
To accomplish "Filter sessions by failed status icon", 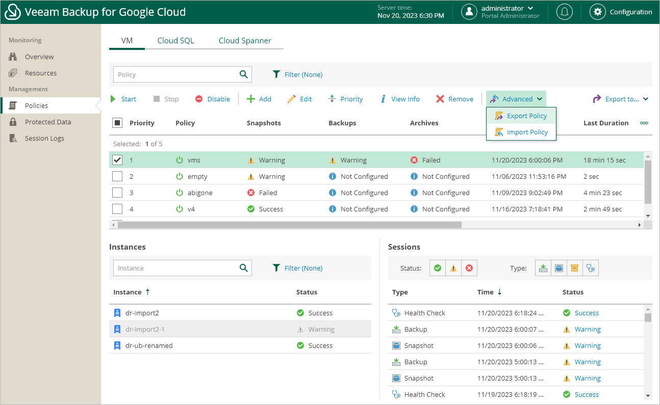I will 469,268.
